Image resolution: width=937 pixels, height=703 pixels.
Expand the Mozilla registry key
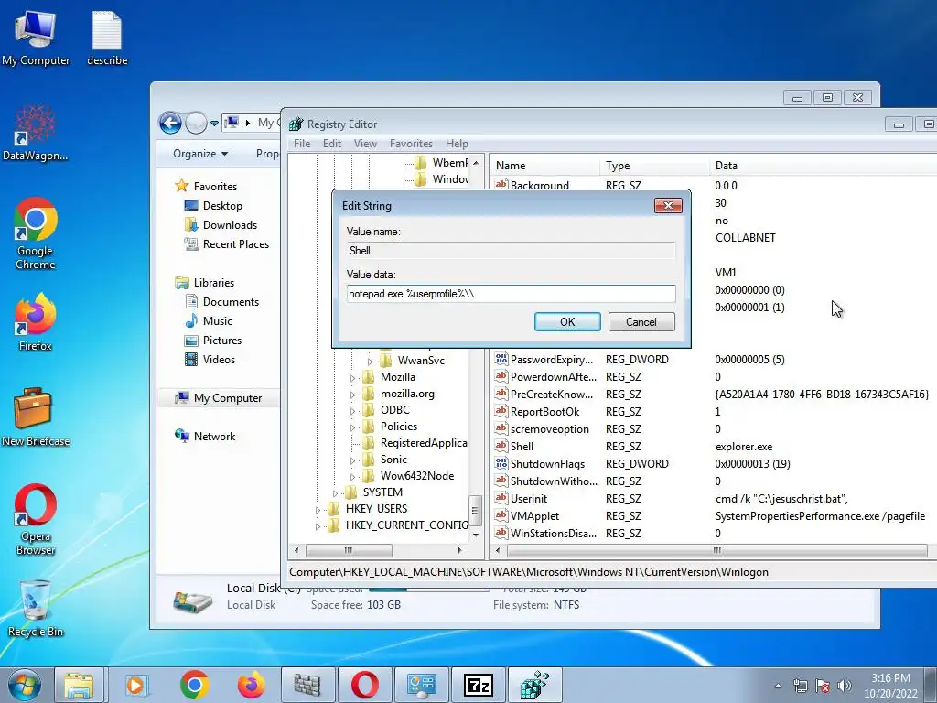352,378
